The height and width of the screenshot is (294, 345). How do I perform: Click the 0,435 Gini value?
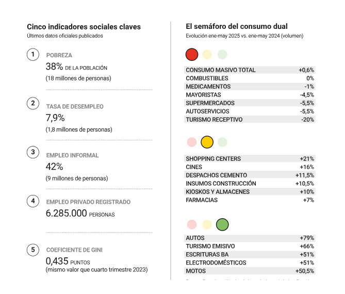coord(57,262)
